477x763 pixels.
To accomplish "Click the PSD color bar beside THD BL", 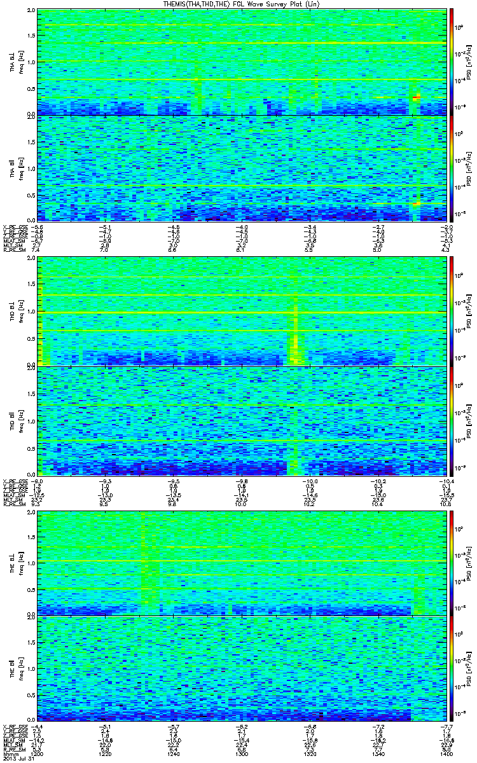I will point(452,312).
